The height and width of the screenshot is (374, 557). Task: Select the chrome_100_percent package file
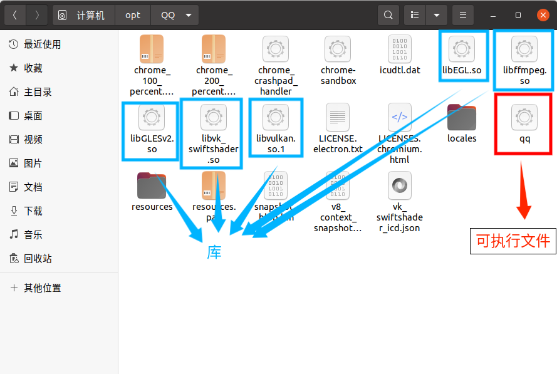tap(152, 65)
